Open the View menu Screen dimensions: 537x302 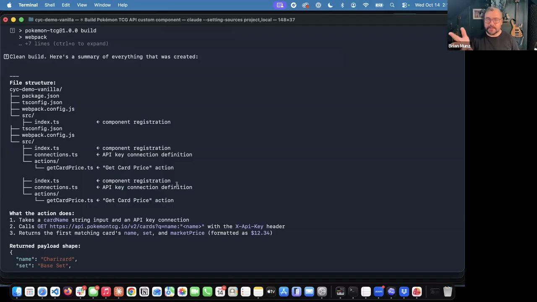82,5
